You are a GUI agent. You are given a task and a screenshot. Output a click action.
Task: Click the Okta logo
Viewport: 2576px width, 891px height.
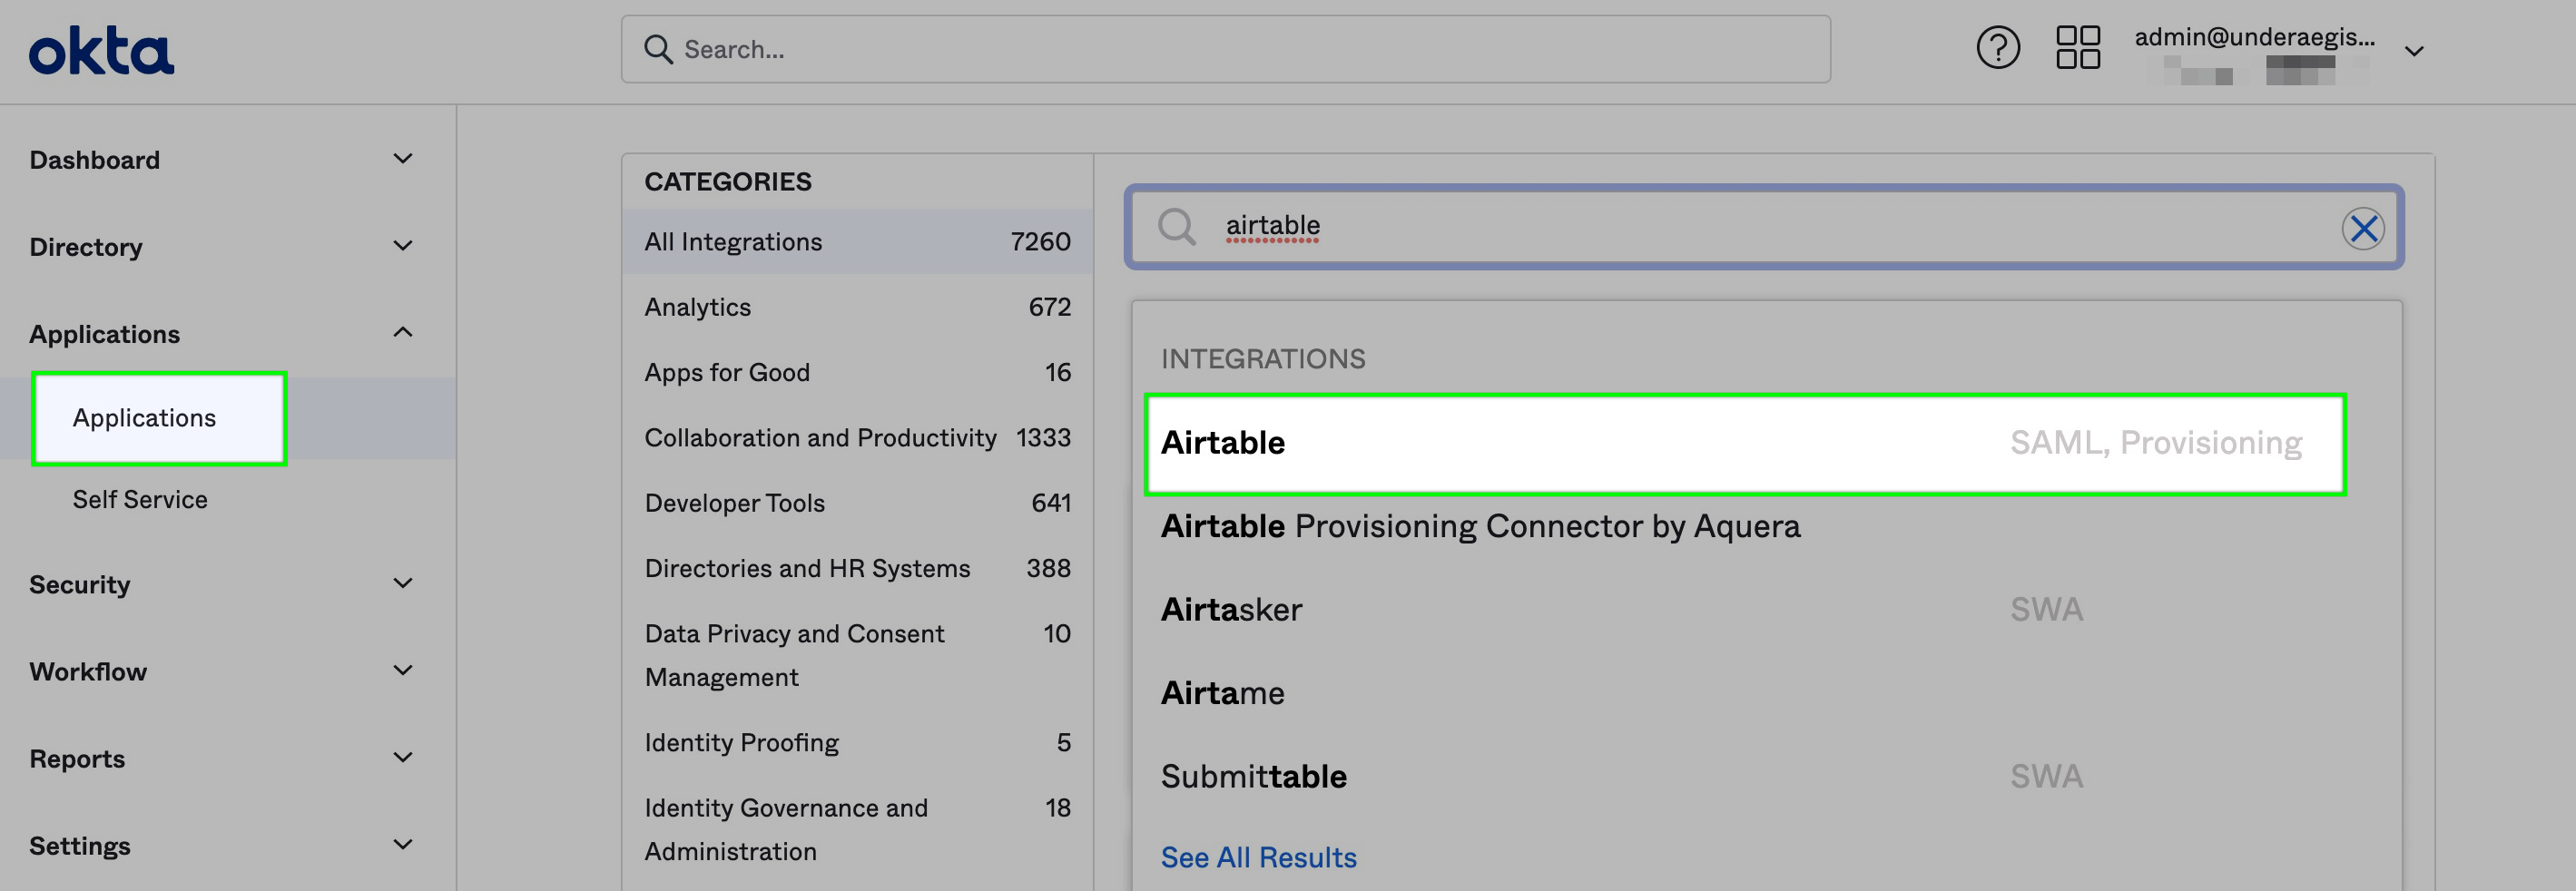[x=101, y=51]
